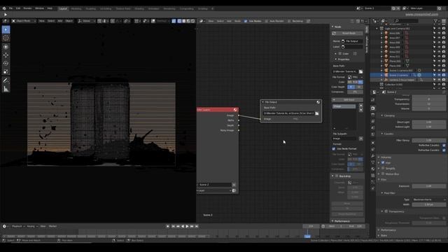This screenshot has height=252, width=448.
Task: Click the folder icon in File Output node
Action: pyautogui.click(x=316, y=113)
